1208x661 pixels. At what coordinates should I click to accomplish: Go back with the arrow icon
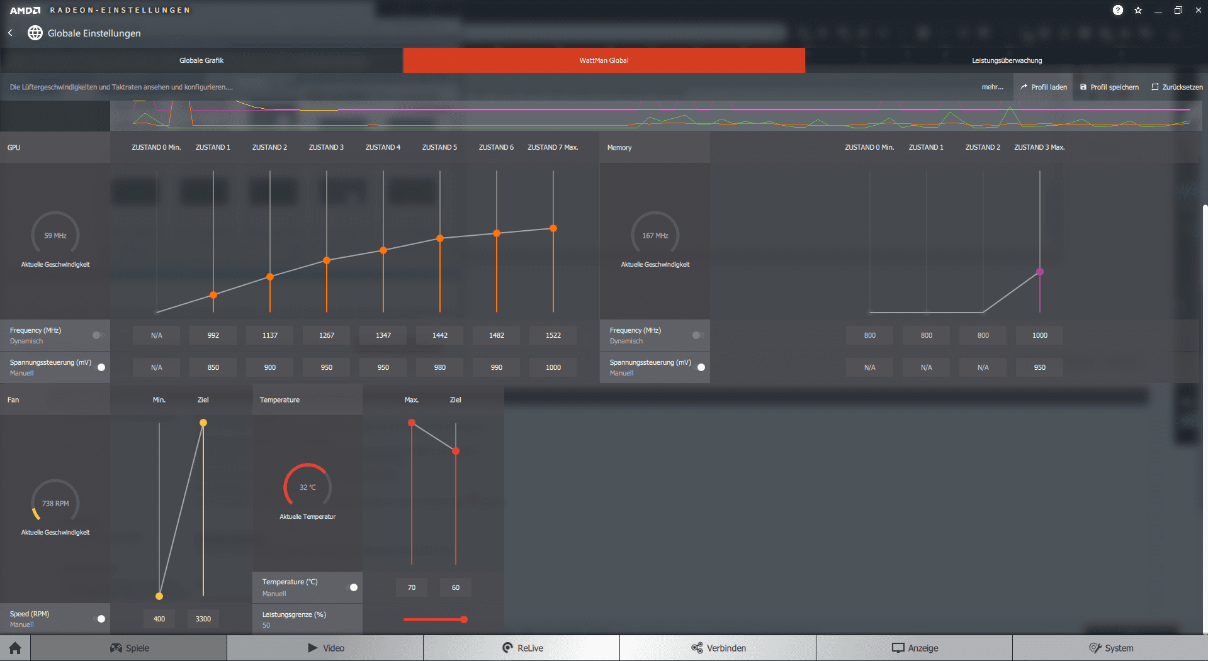click(10, 33)
